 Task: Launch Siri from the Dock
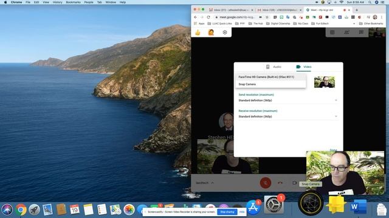pyautogui.click(x=7, y=210)
